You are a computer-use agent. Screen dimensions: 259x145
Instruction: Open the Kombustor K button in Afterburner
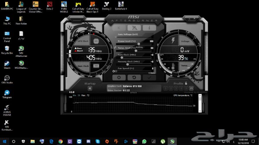tap(119, 28)
